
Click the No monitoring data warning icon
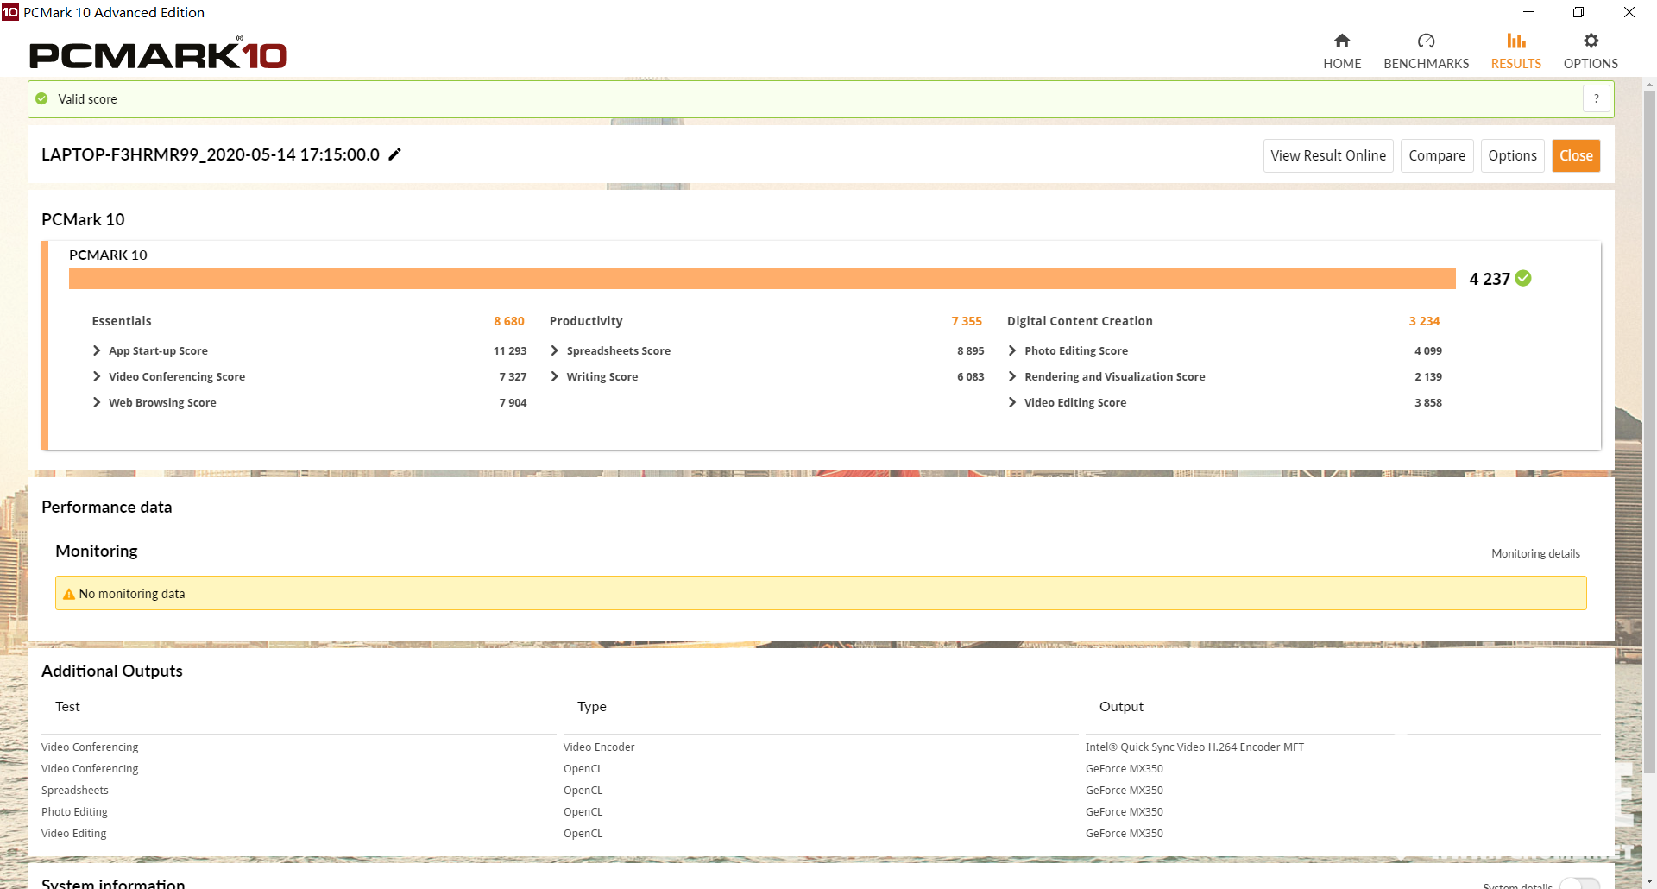pos(69,594)
